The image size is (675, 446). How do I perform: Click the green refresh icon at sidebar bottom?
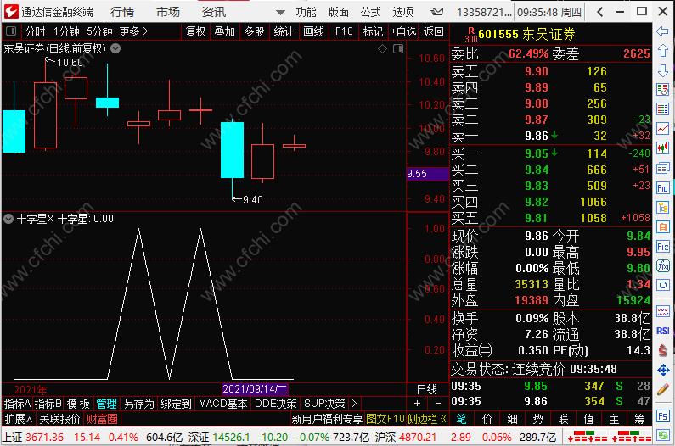[x=662, y=436]
